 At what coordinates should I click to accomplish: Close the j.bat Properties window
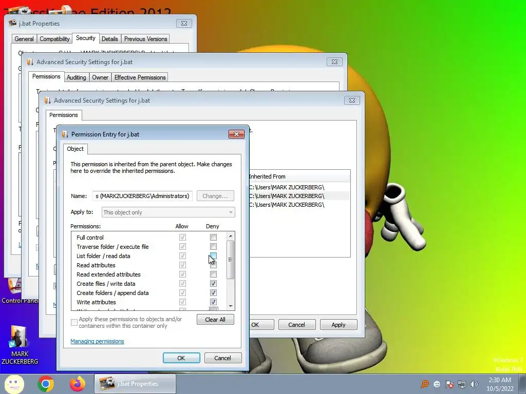click(x=184, y=24)
